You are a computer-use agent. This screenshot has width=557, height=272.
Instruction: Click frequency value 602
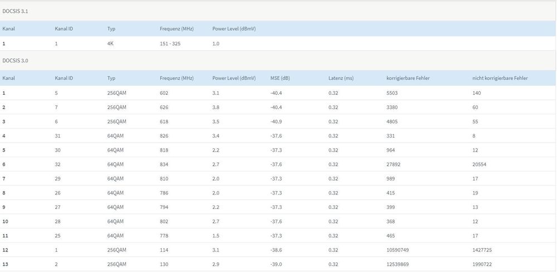tap(164, 93)
